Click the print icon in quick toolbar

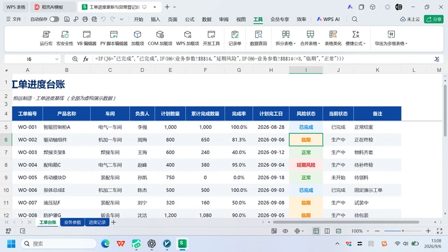[85, 19]
